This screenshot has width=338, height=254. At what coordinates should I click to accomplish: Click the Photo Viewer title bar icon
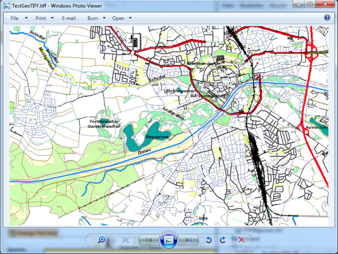[x=6, y=6]
